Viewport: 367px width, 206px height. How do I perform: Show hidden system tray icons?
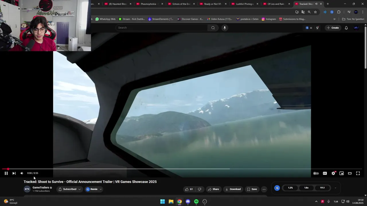(x=316, y=201)
